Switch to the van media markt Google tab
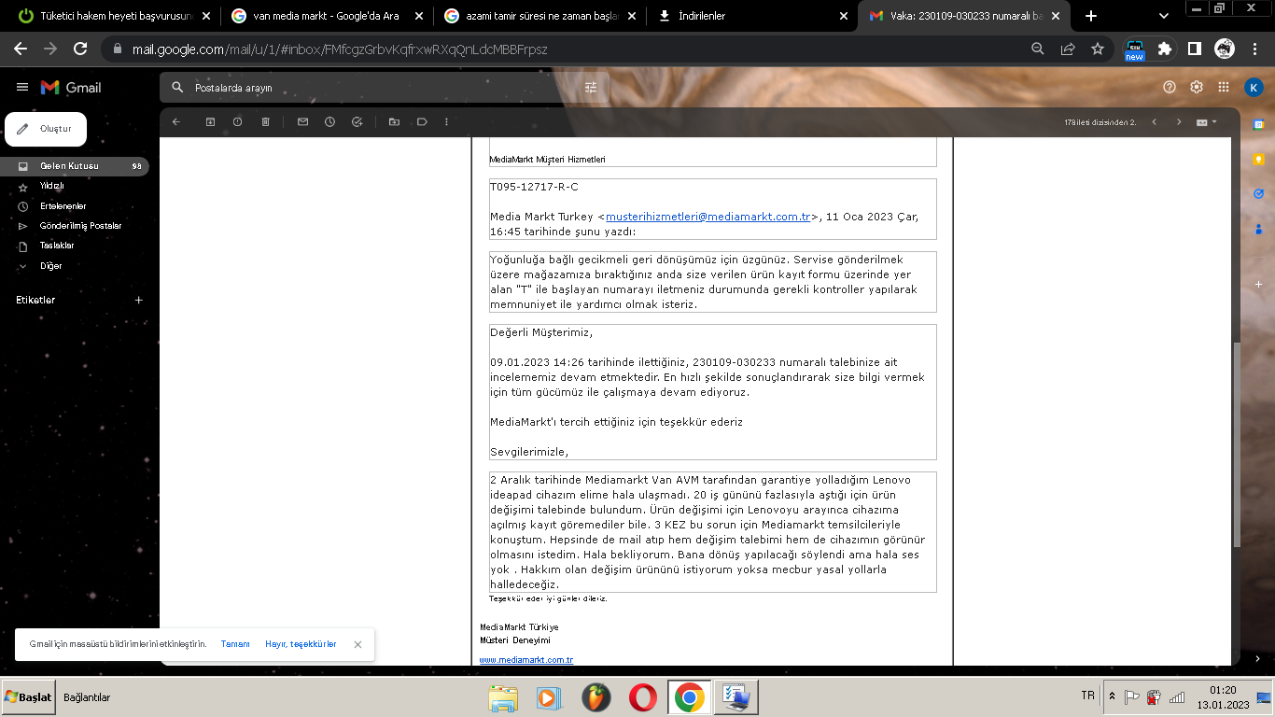This screenshot has width=1275, height=717. click(329, 16)
